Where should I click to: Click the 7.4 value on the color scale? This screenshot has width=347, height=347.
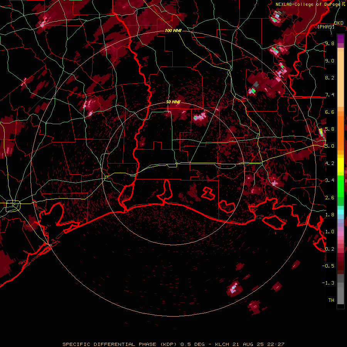point(330,95)
